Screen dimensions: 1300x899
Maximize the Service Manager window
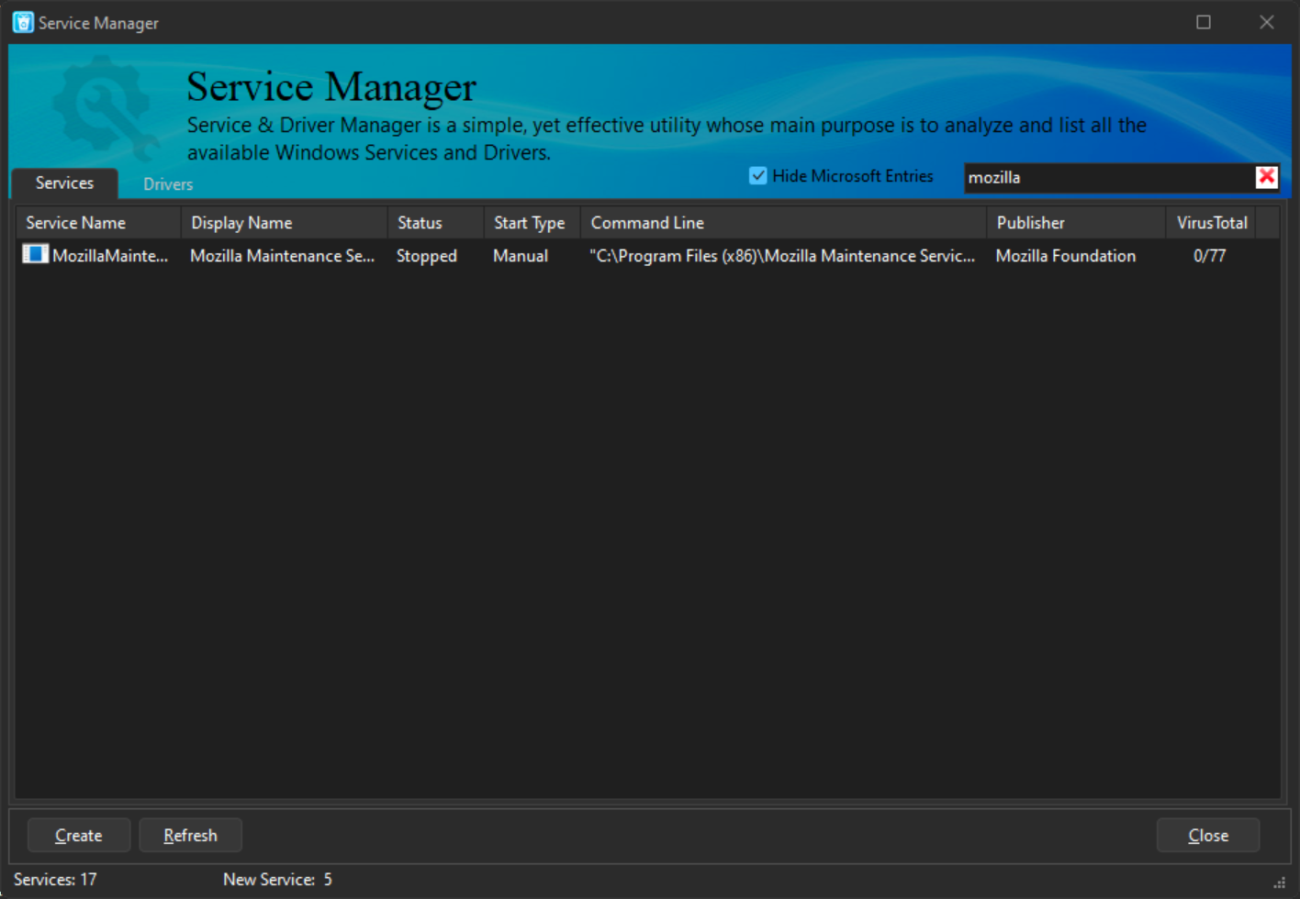[x=1204, y=22]
